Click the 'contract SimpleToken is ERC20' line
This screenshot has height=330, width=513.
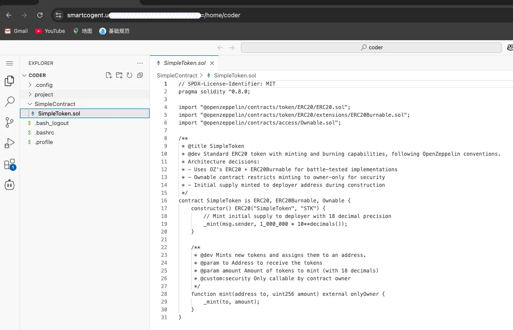(x=264, y=201)
